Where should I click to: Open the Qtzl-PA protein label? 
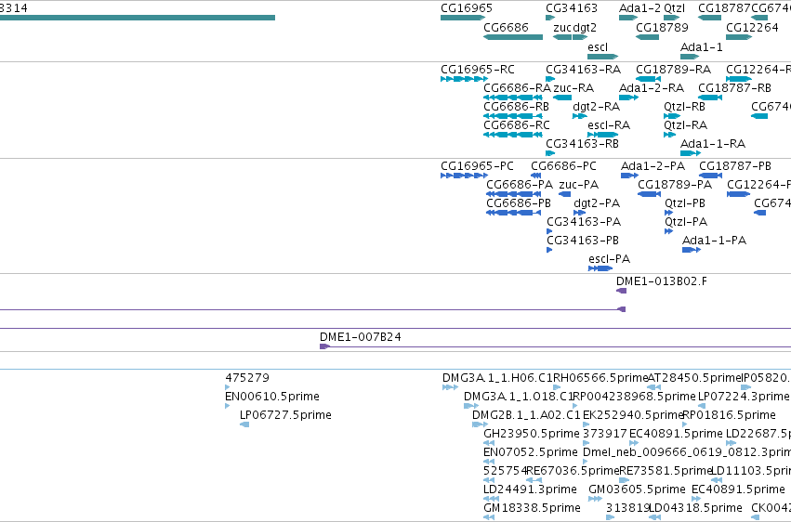[686, 222]
